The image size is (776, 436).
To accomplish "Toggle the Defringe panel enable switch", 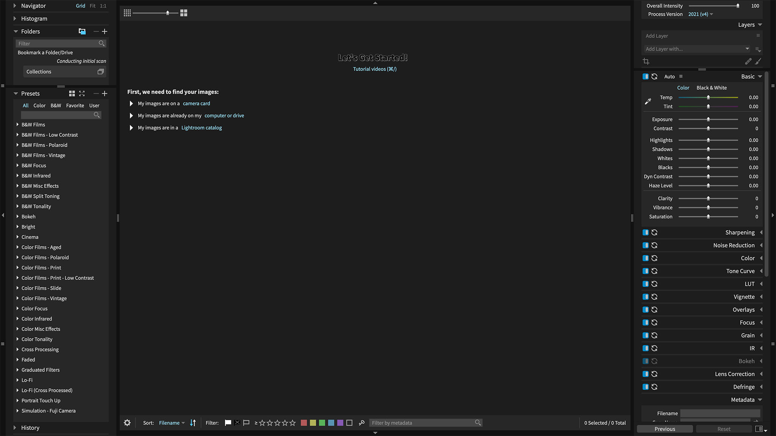I will (x=646, y=387).
